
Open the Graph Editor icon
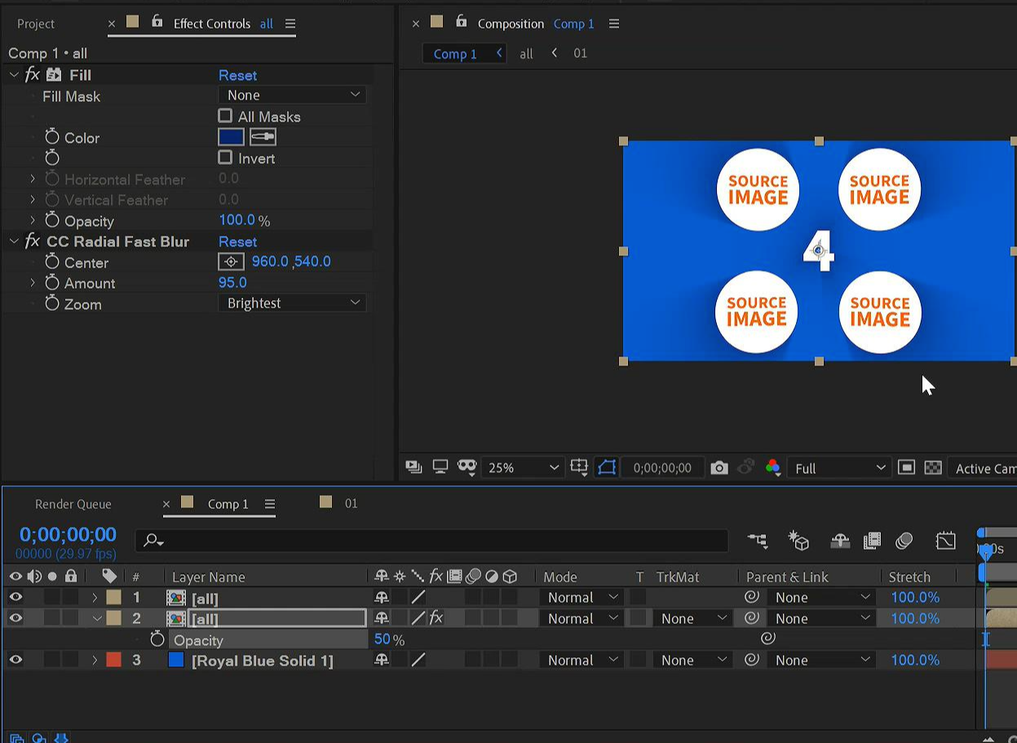coord(945,540)
